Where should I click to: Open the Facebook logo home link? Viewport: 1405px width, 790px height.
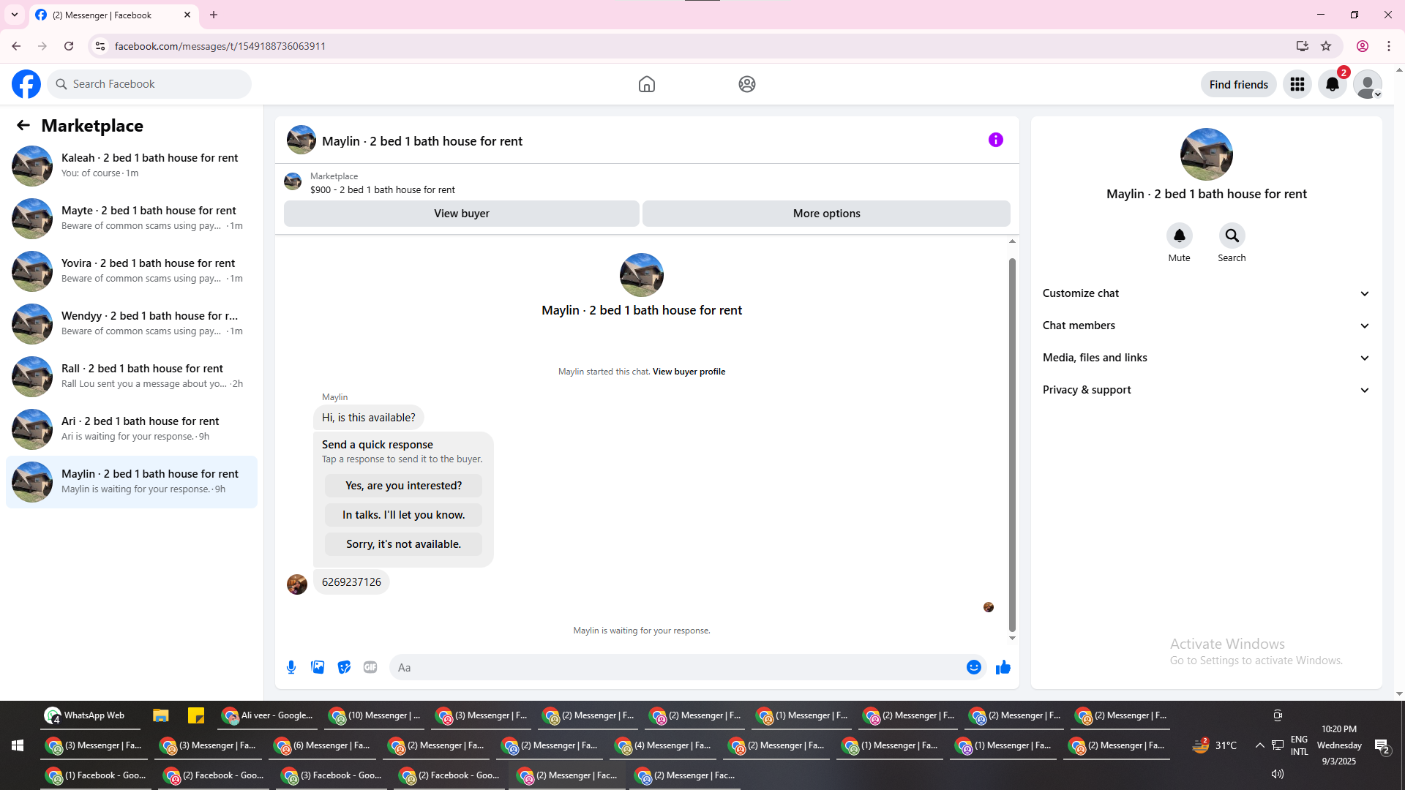(26, 84)
